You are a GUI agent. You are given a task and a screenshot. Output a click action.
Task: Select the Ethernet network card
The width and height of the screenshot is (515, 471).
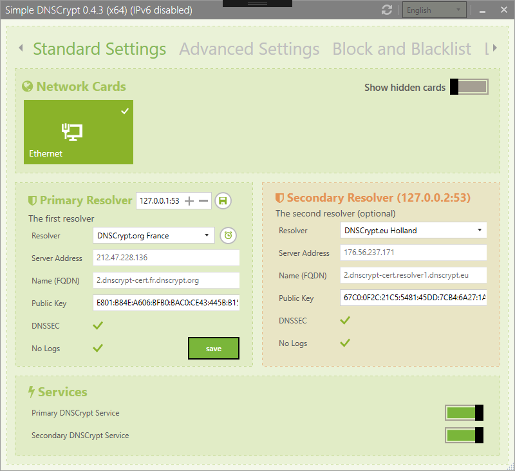(78, 132)
